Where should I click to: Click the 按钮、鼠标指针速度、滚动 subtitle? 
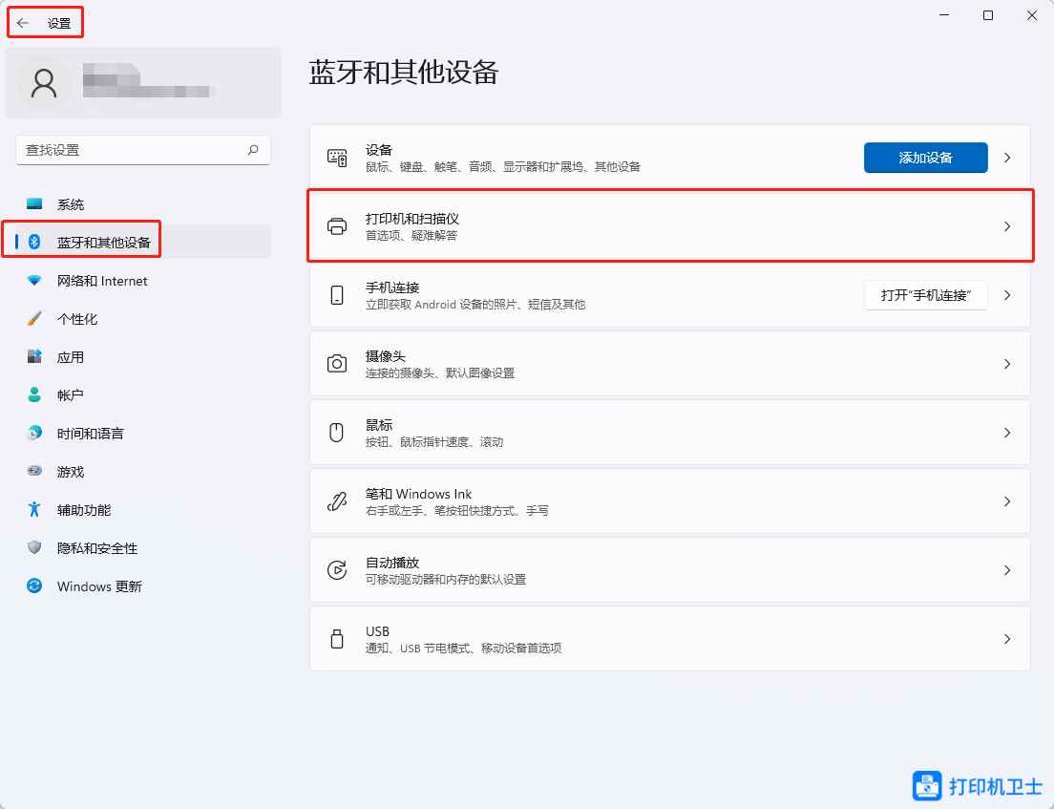pyautogui.click(x=434, y=442)
